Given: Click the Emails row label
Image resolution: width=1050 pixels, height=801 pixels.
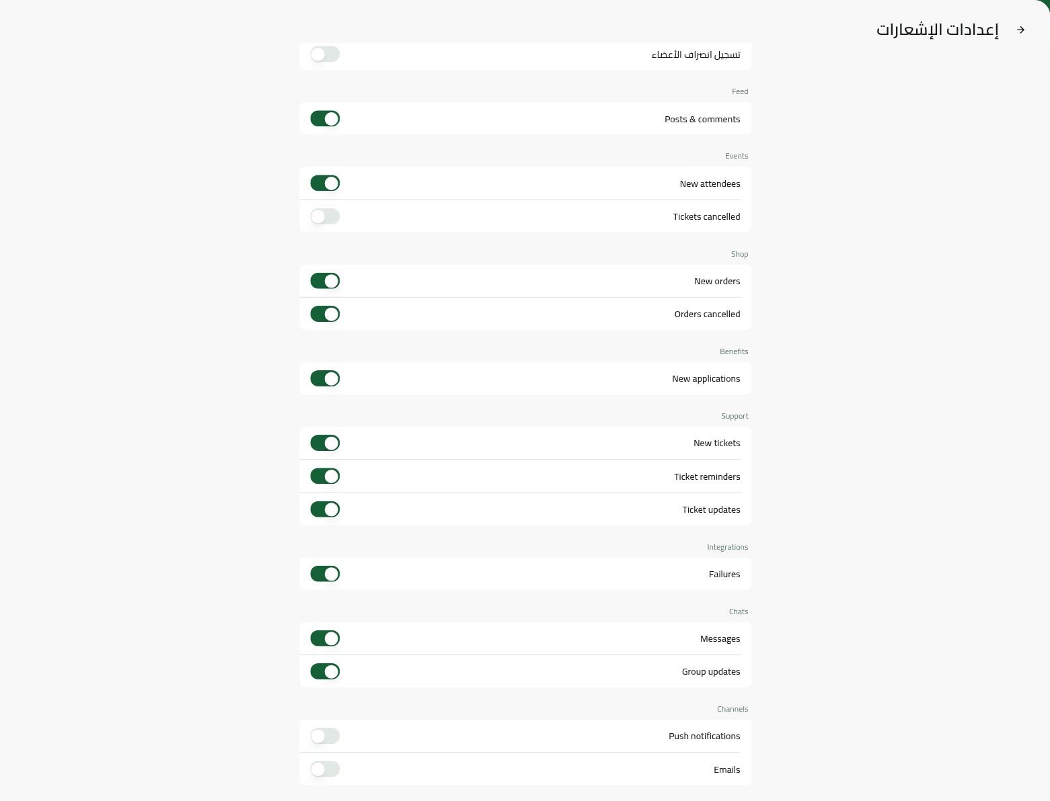Looking at the screenshot, I should click(x=726, y=769).
